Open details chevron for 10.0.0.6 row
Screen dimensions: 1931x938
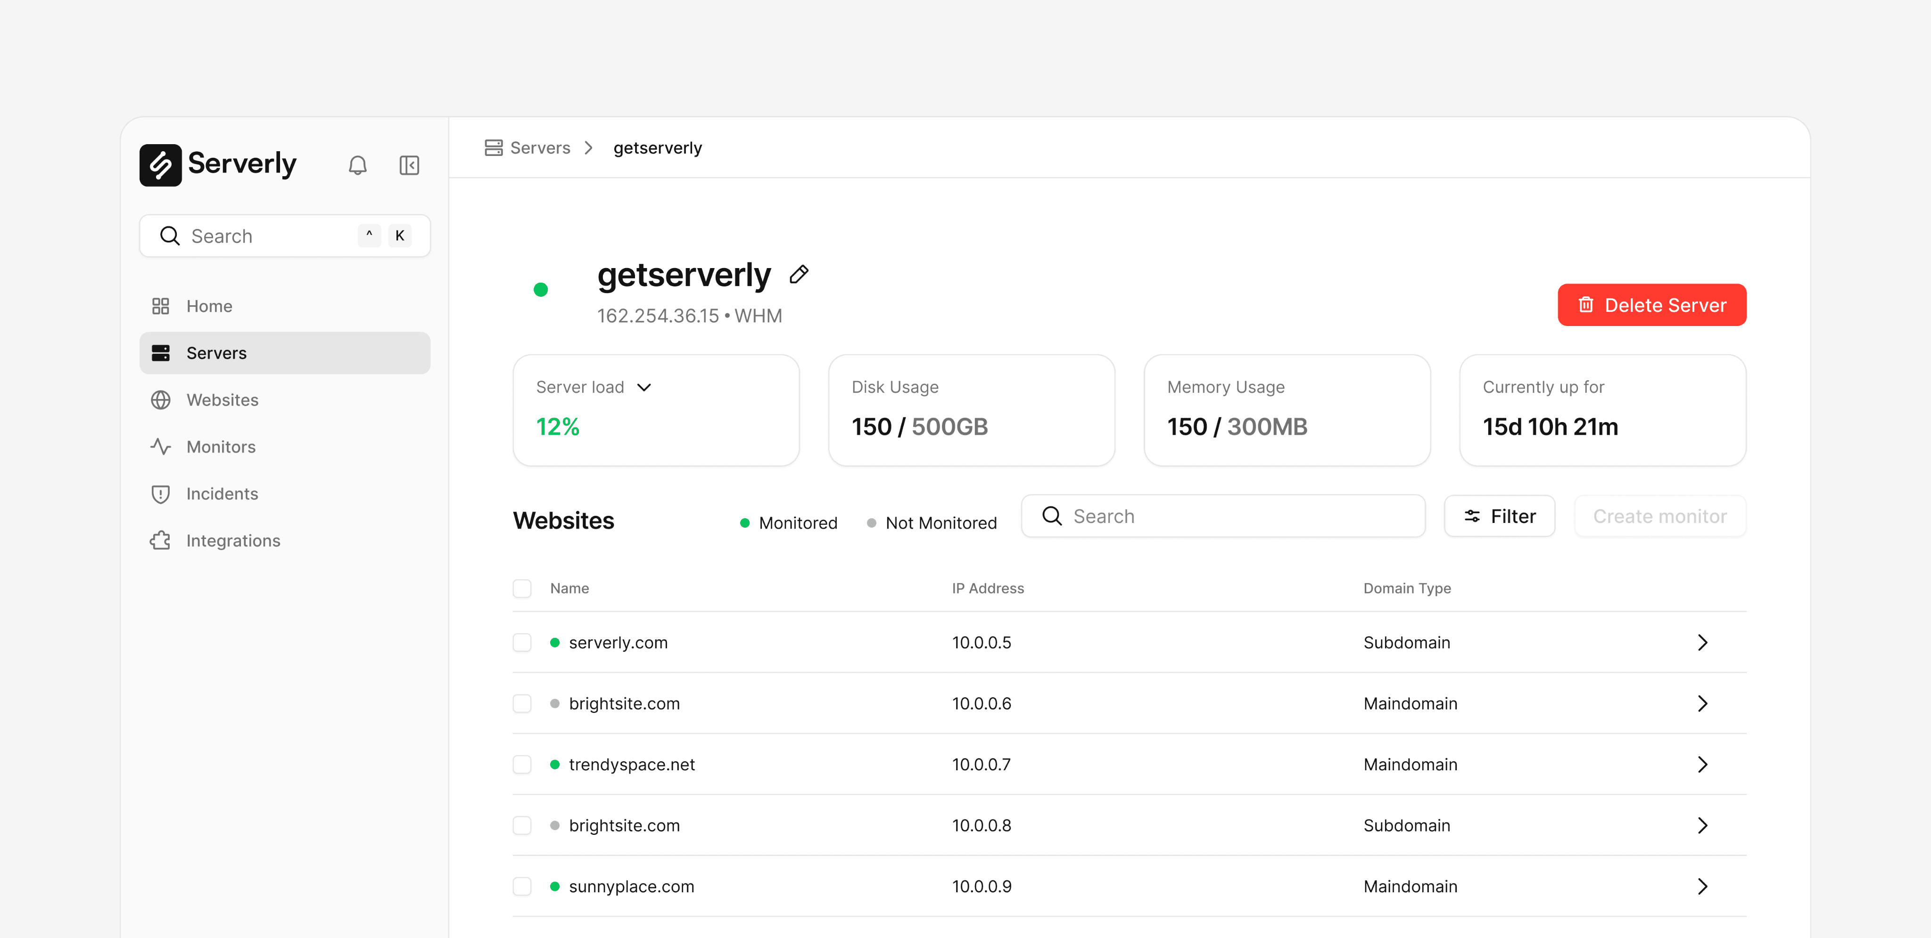(1702, 704)
